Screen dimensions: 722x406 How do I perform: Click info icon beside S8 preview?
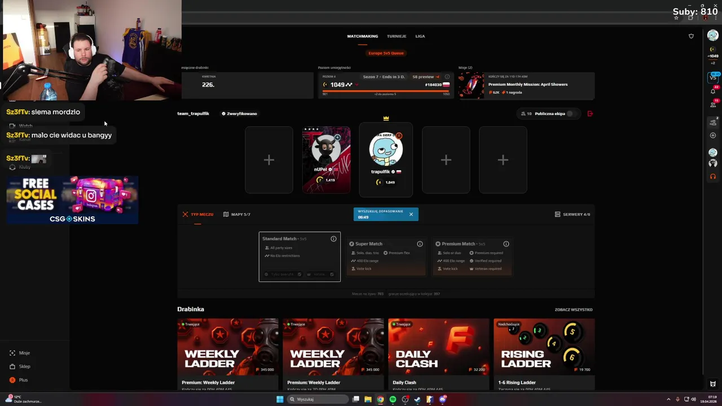pos(447,77)
